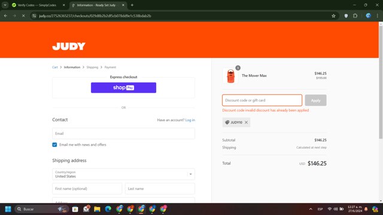Go to Cart breadcrumb link

pyautogui.click(x=55, y=67)
